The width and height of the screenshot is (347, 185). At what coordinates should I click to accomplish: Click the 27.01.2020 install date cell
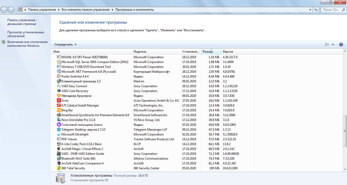click(x=189, y=101)
